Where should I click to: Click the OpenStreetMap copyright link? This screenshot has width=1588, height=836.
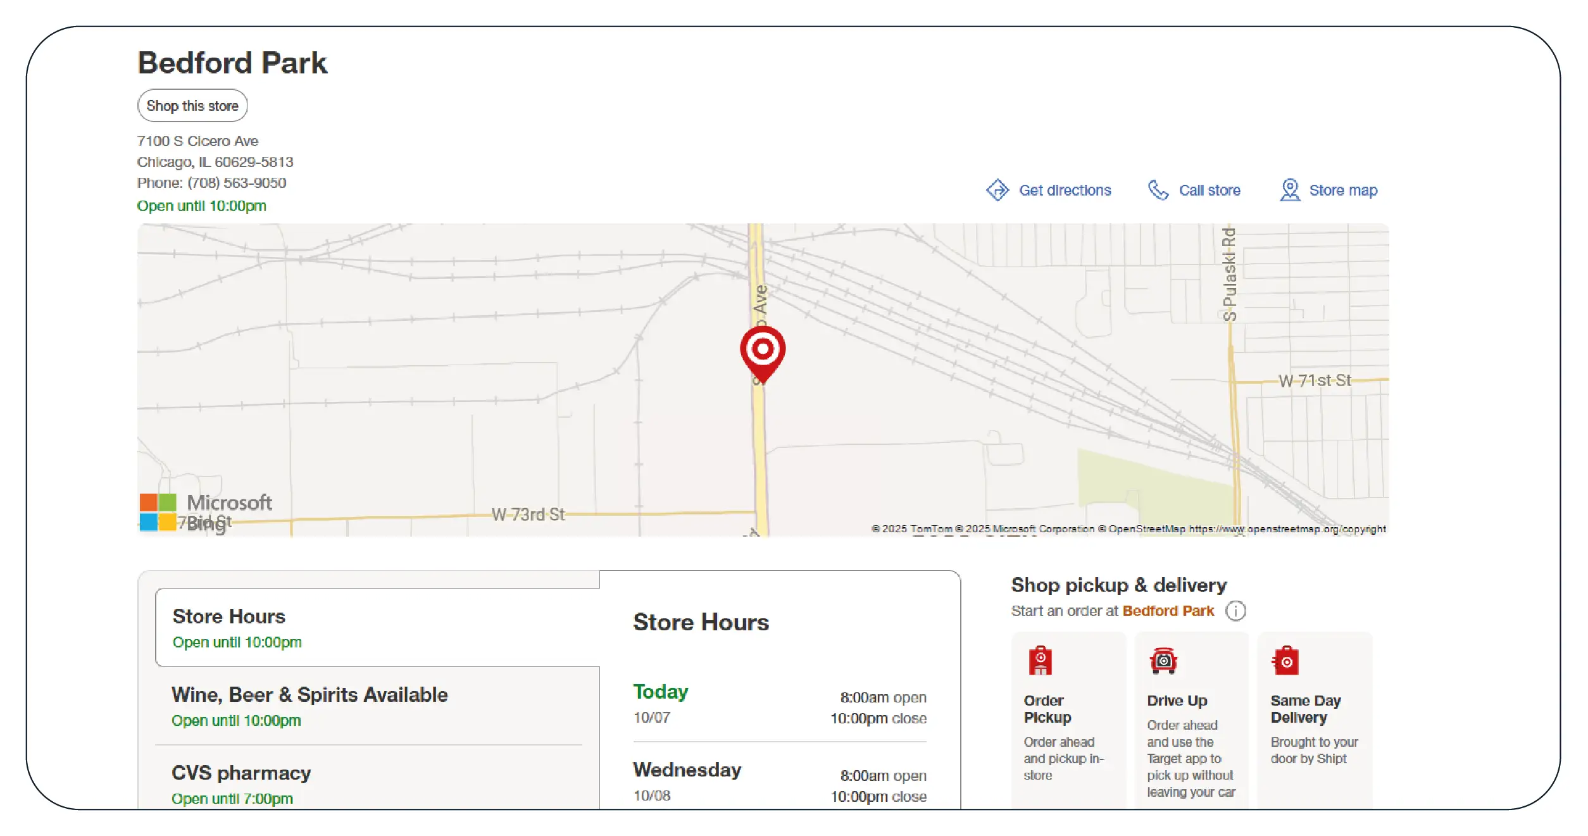(1287, 529)
